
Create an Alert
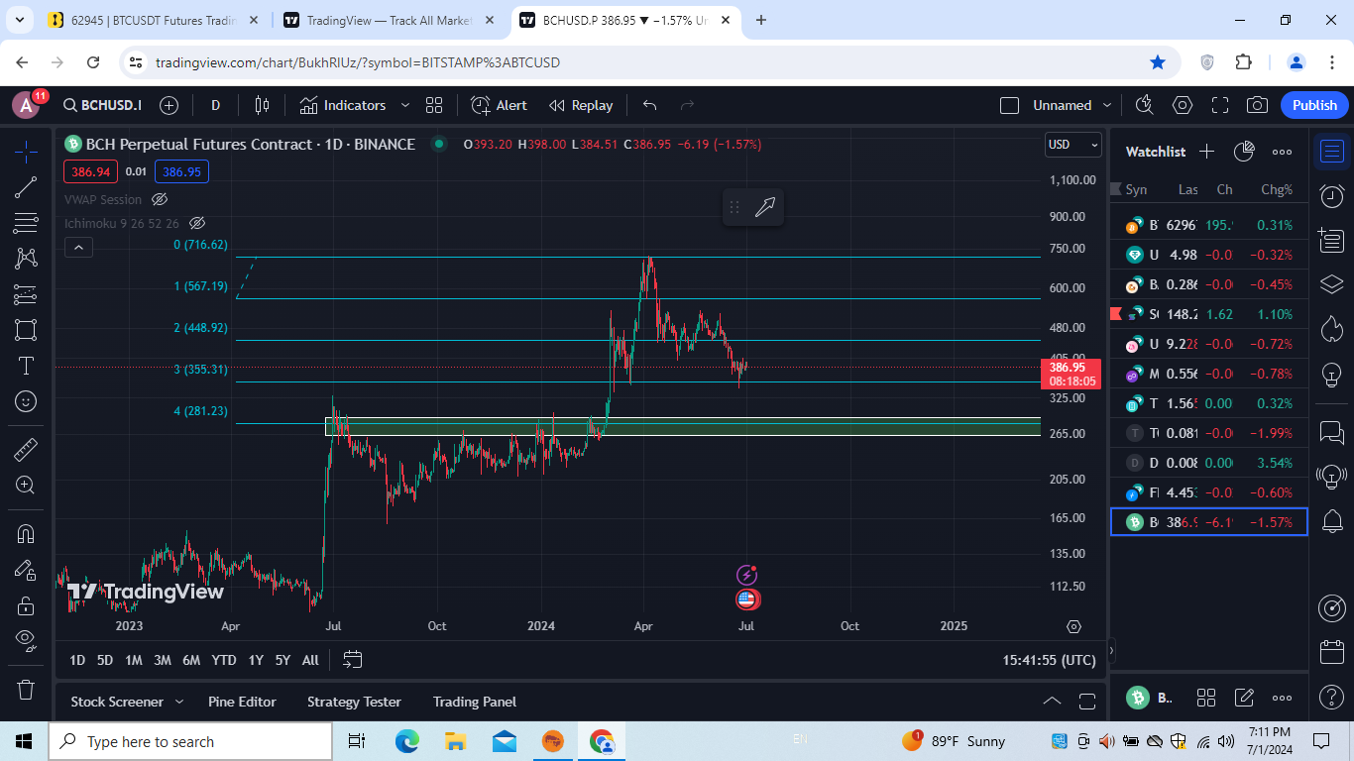pos(499,105)
